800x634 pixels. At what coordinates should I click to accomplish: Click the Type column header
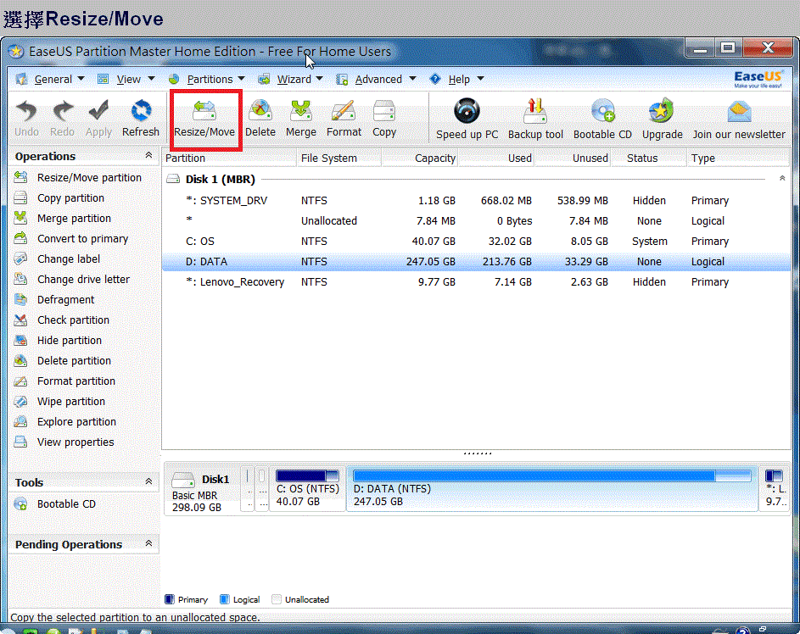(x=738, y=158)
